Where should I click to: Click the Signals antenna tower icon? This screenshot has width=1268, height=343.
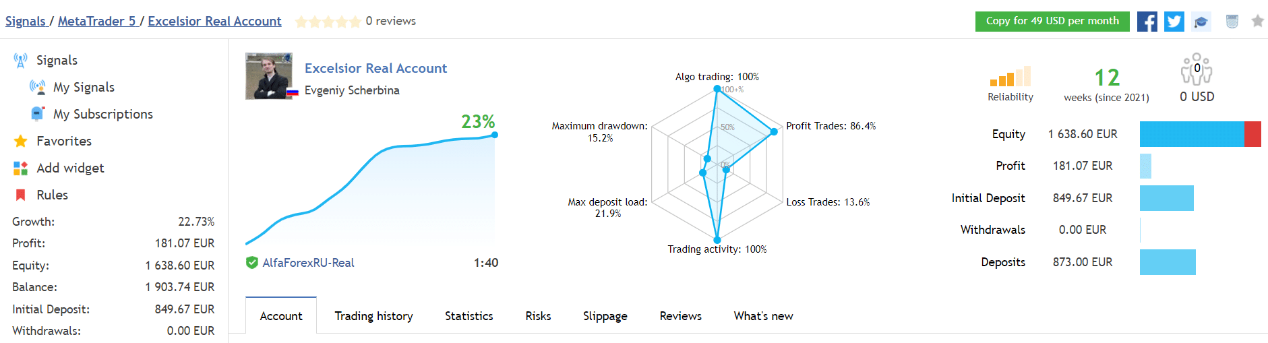[x=21, y=61]
